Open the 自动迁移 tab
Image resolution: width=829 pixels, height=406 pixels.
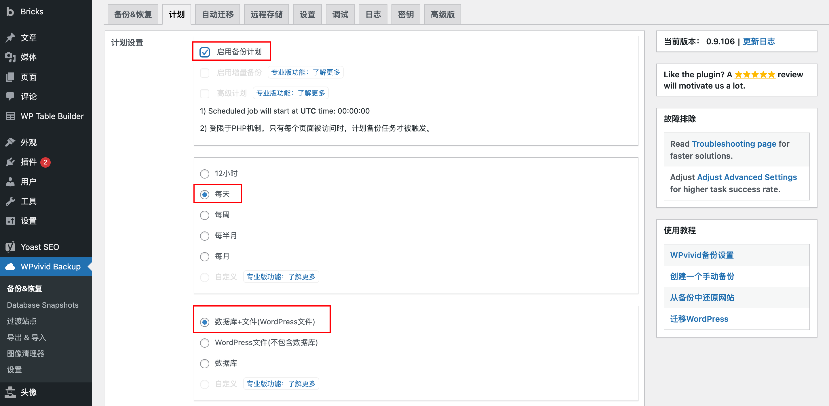click(218, 14)
